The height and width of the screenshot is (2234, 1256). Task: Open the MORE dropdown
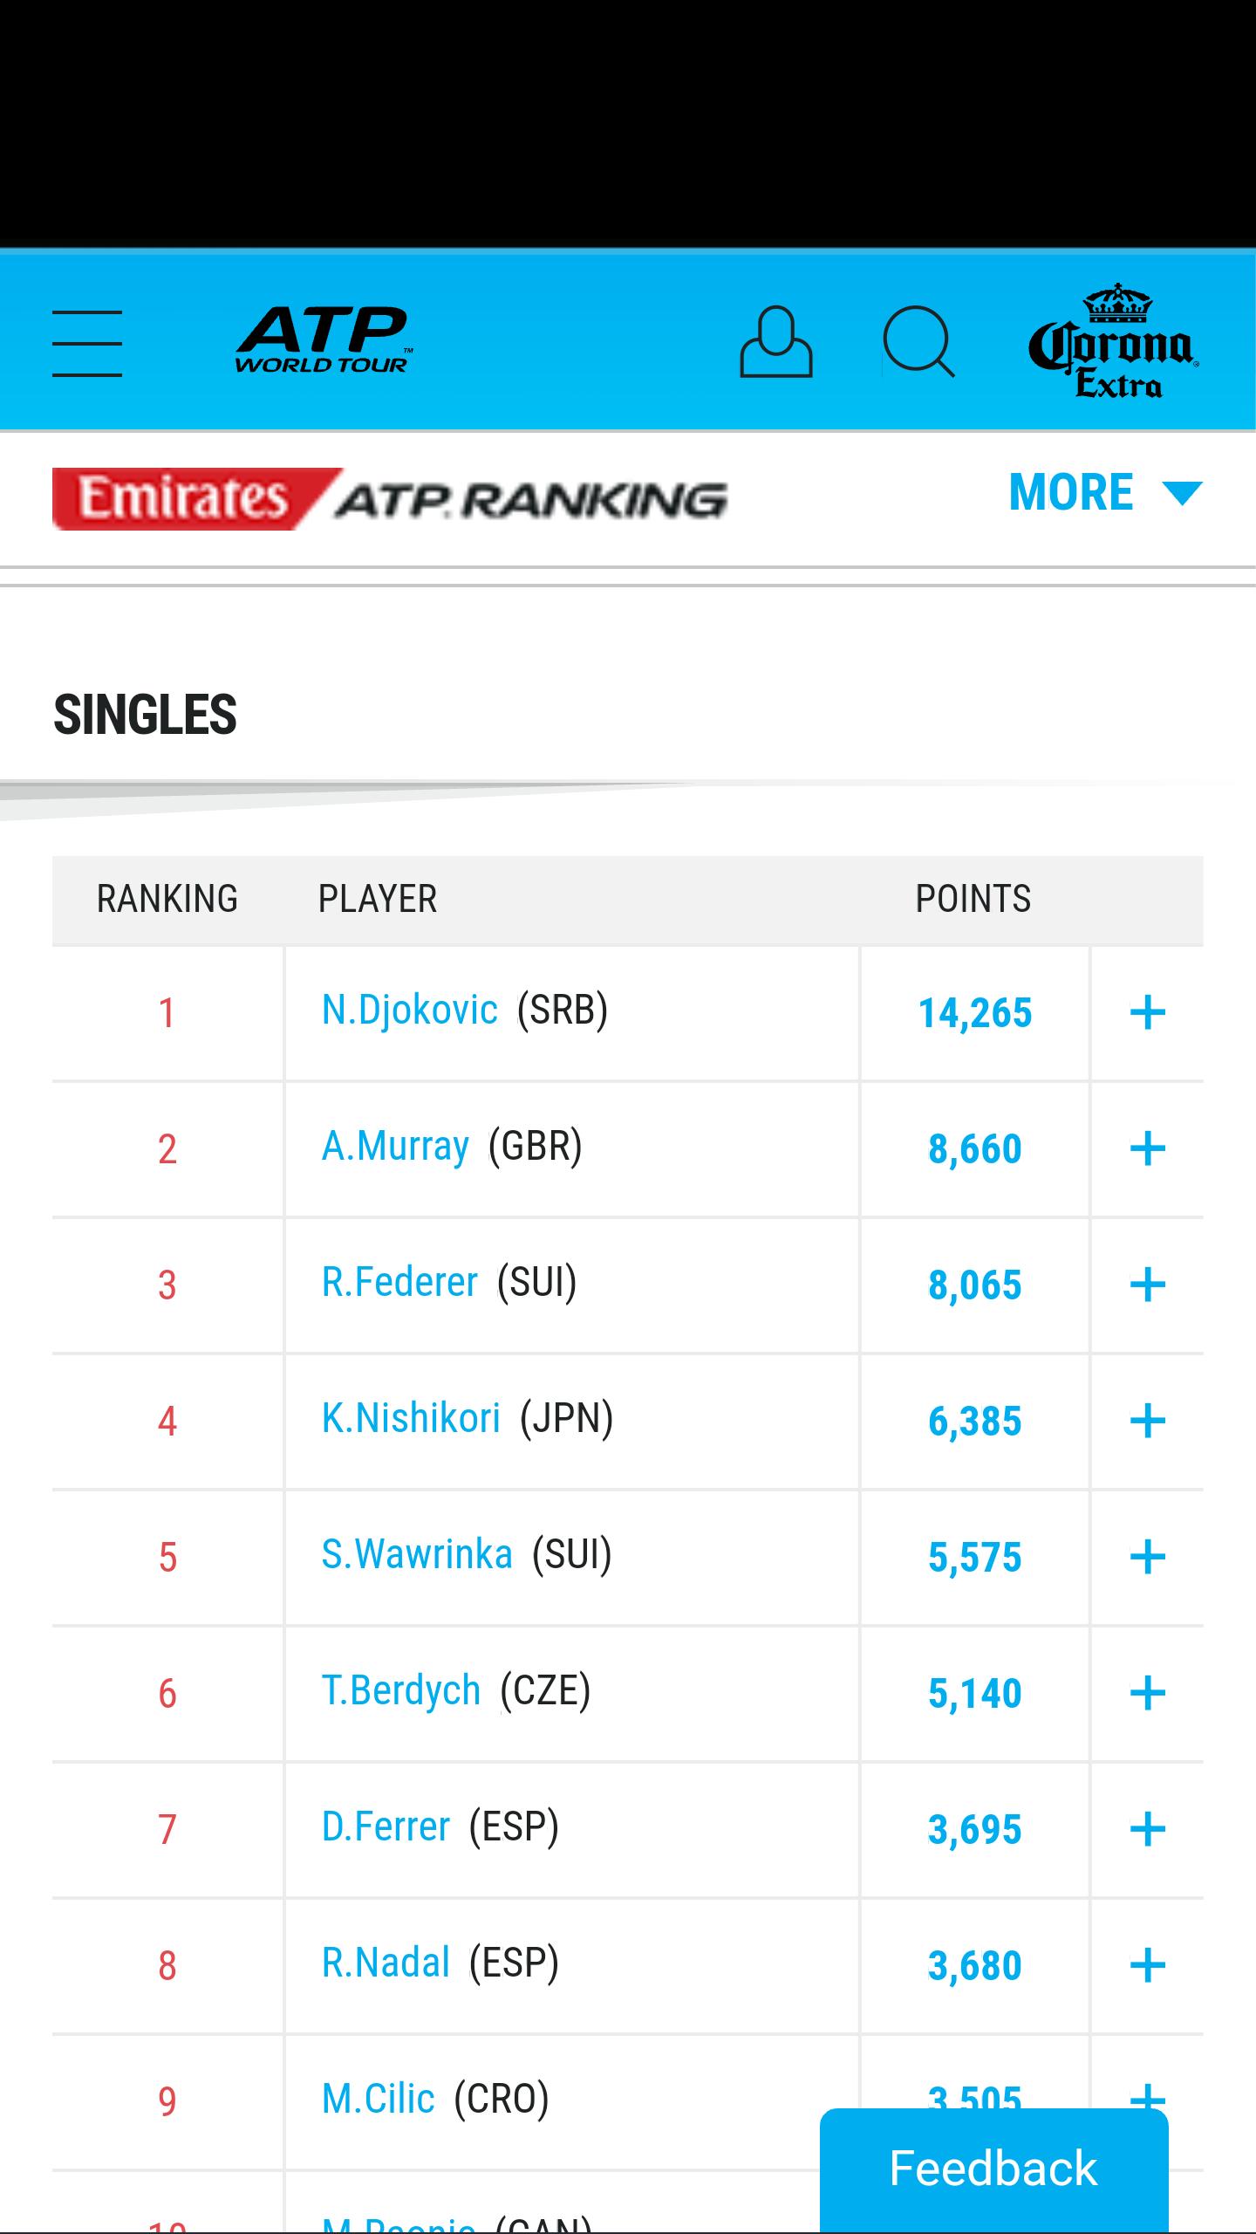(x=1102, y=492)
